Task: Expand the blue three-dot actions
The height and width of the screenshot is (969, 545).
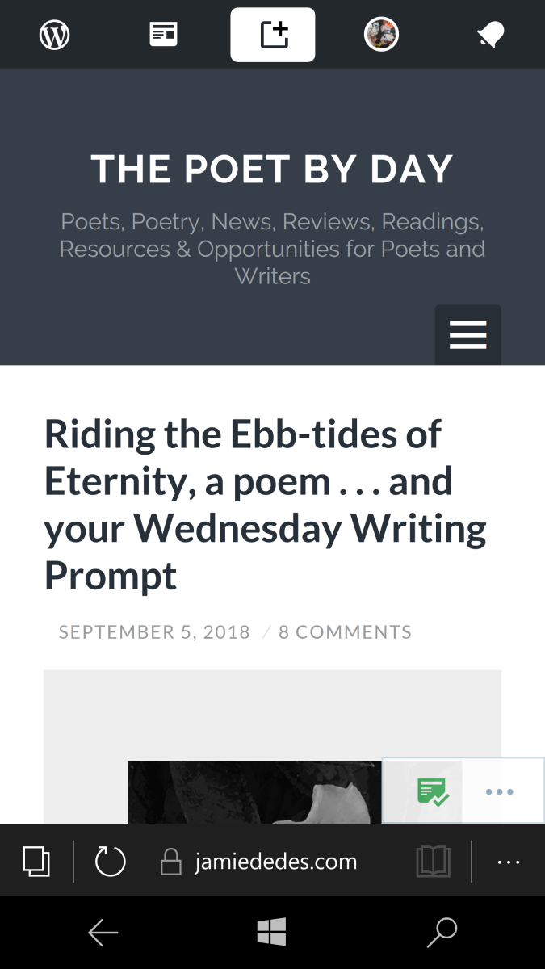Action: coord(500,791)
